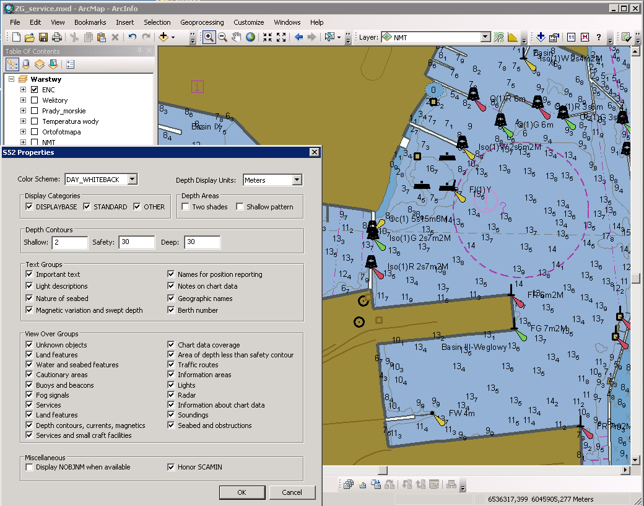Screen dimensions: 644x506
Task: Open the Bookmarks menu
Action: (x=90, y=22)
